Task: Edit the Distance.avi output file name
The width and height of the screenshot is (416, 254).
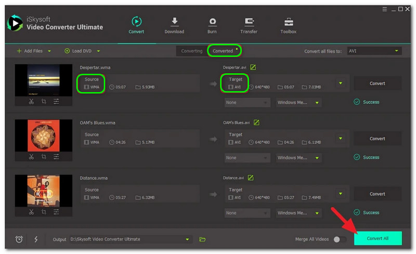Action: click(251, 178)
